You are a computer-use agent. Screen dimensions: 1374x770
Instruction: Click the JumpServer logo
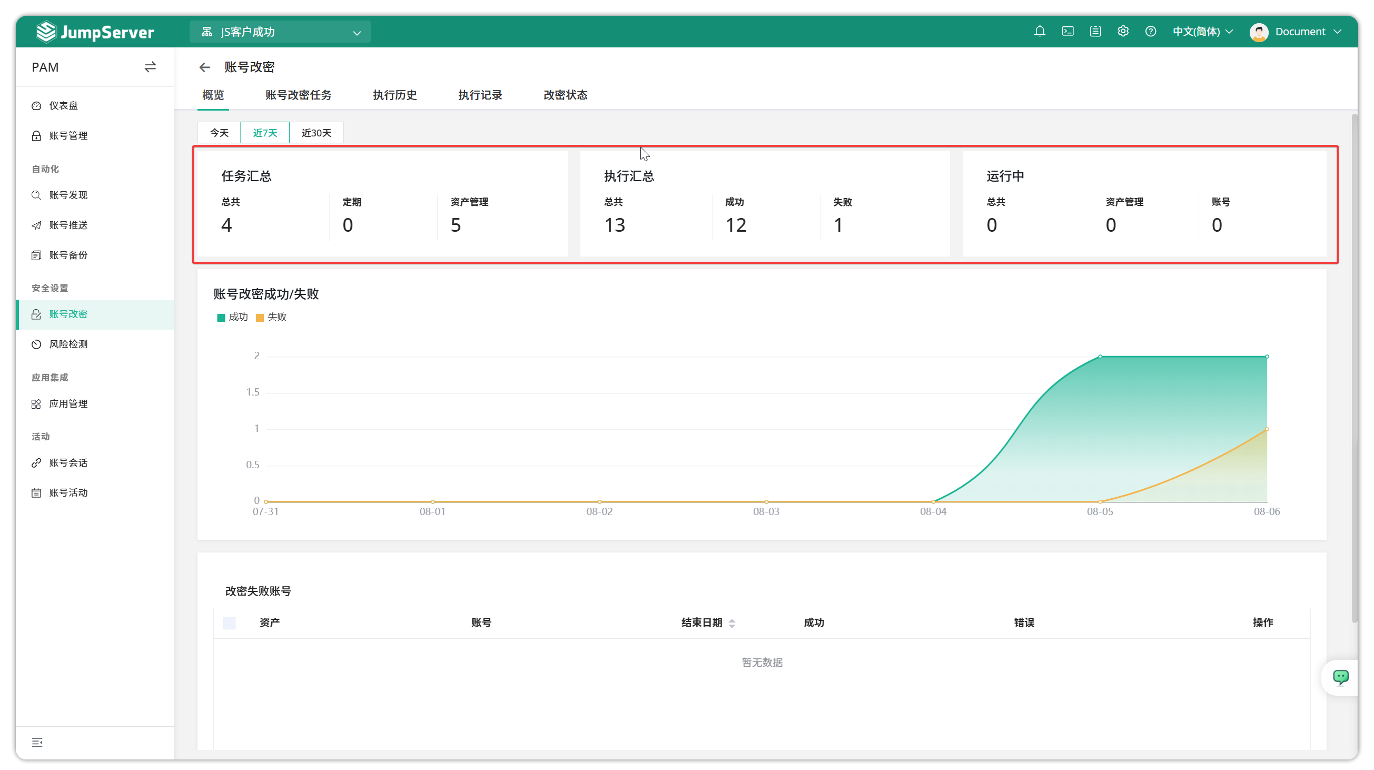tap(95, 32)
